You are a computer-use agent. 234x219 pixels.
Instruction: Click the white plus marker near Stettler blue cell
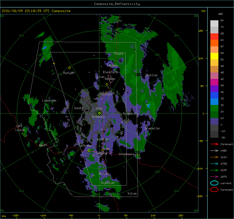(147, 105)
